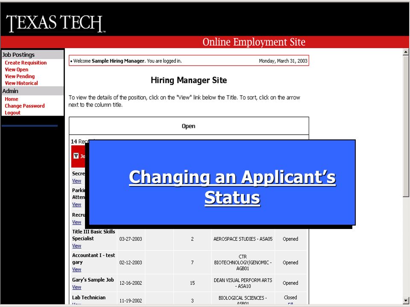Click the Closed status for Lab Technician
410x307 pixels.
pos(290,297)
